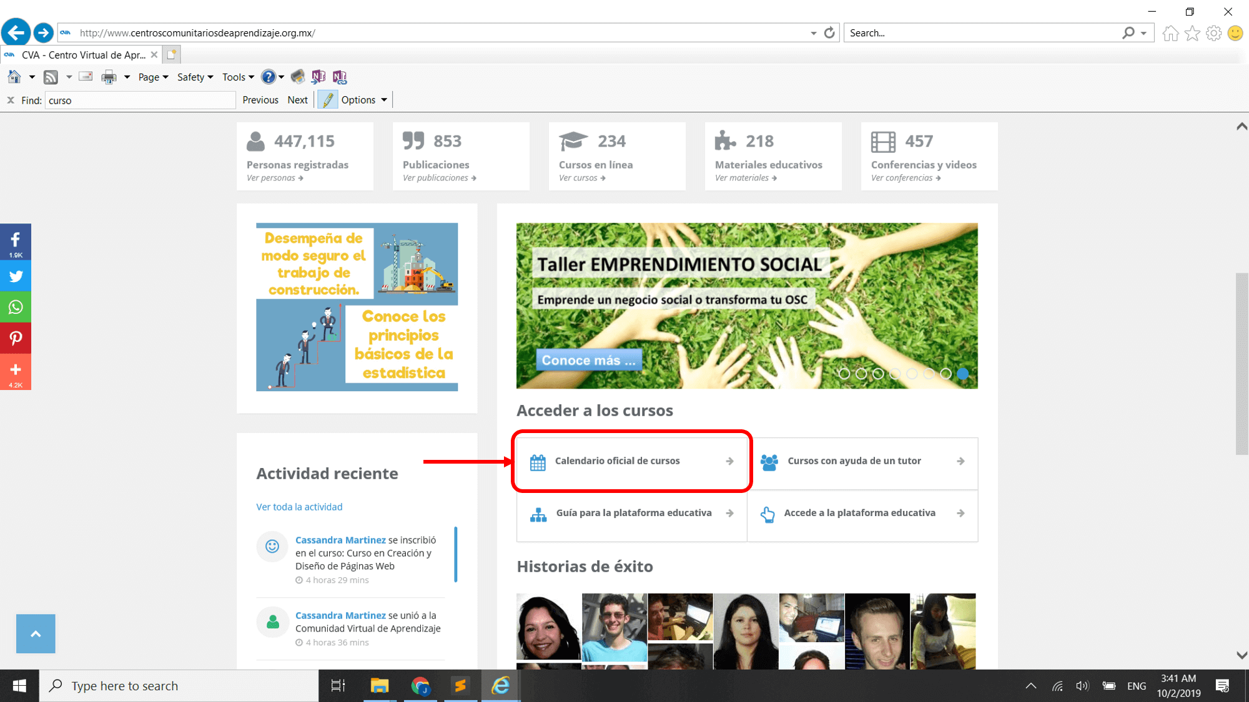Image resolution: width=1249 pixels, height=702 pixels.
Task: Open the Windows Start button
Action: click(19, 686)
